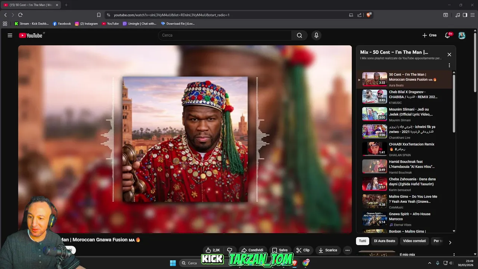Toggle the browser sidebar panel
The width and height of the screenshot is (478, 269).
tap(465, 15)
